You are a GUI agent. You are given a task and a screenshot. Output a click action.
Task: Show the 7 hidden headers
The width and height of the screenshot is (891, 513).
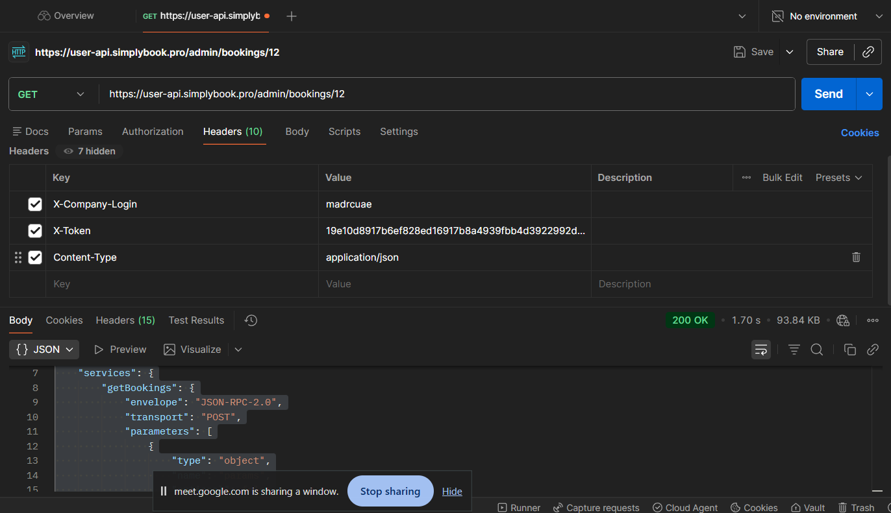point(90,151)
